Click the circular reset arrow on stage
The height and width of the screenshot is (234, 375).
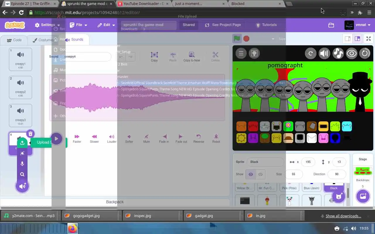coord(365,53)
